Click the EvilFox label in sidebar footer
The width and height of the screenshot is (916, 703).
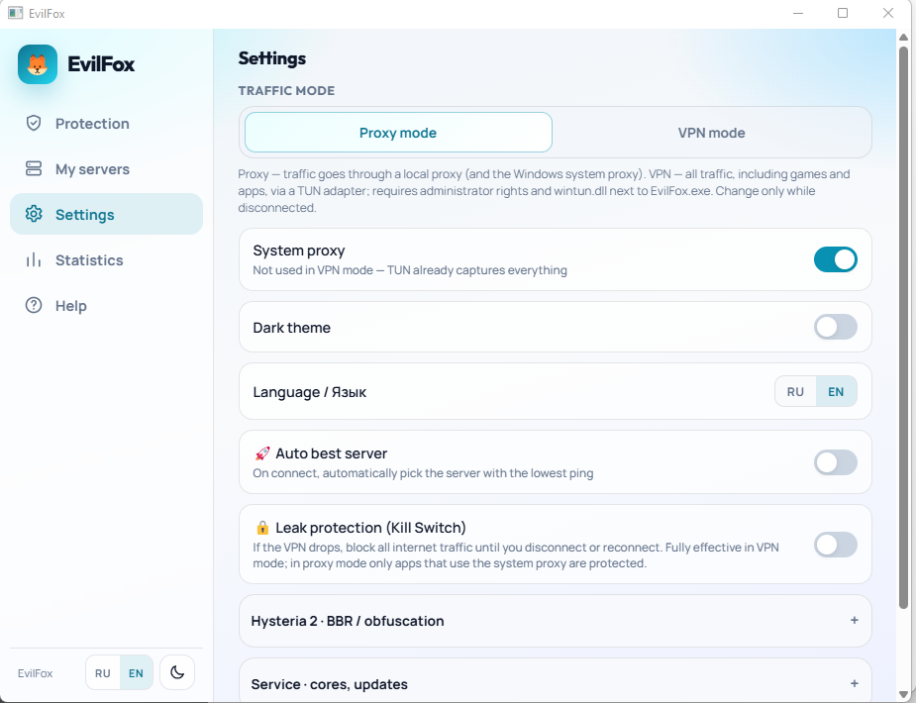pyautogui.click(x=35, y=673)
